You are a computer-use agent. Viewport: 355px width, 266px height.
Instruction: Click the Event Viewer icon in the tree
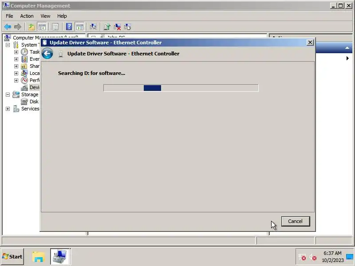point(24,59)
